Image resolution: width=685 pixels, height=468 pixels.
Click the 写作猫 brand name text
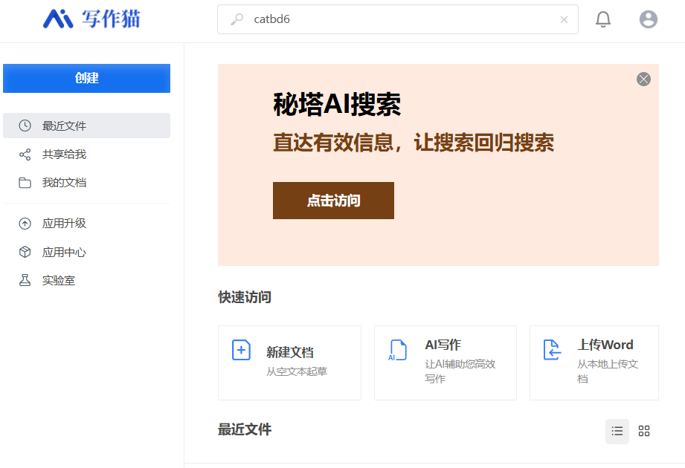pyautogui.click(x=111, y=19)
